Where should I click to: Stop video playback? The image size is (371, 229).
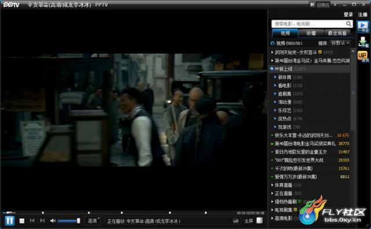[22, 221]
